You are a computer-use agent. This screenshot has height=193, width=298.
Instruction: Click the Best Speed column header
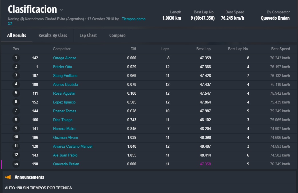280,49
